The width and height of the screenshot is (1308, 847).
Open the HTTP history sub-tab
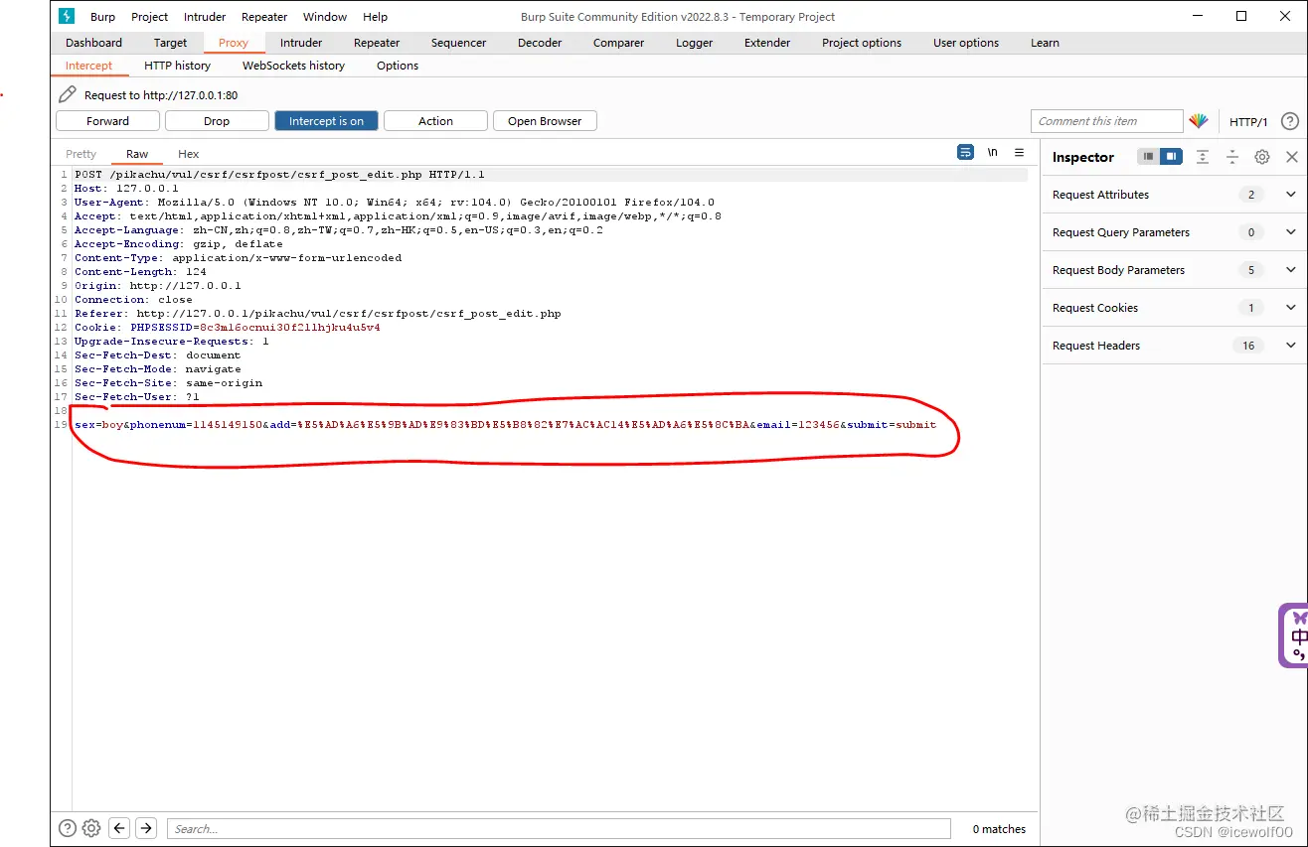point(177,66)
